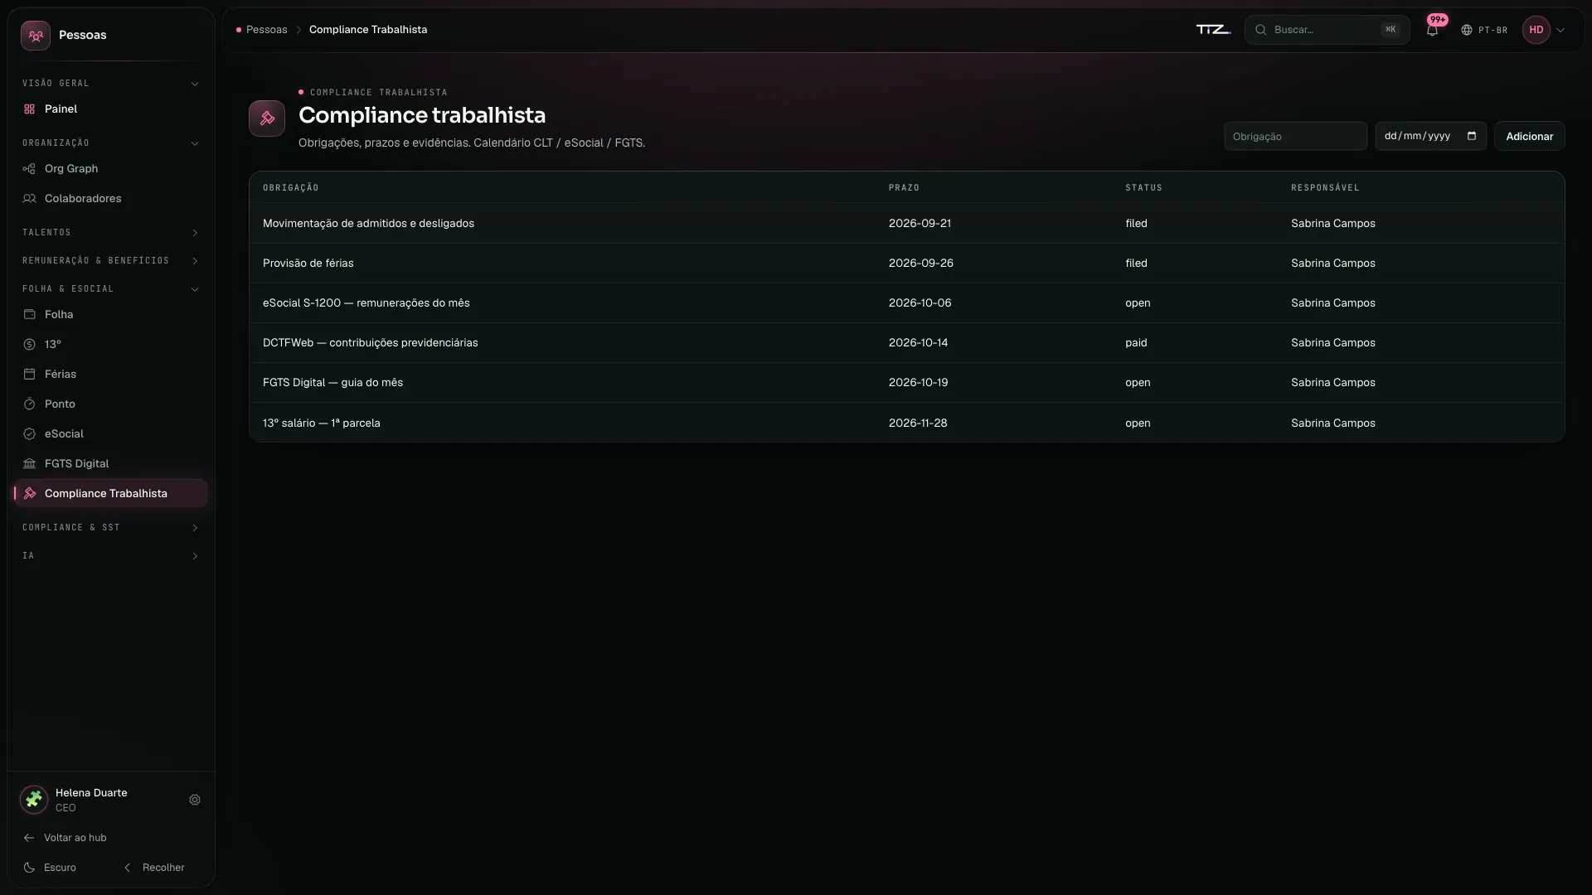1592x895 pixels.
Task: Select 'DCTFWeb — contribuições previdenciárias' row
Action: coord(906,343)
